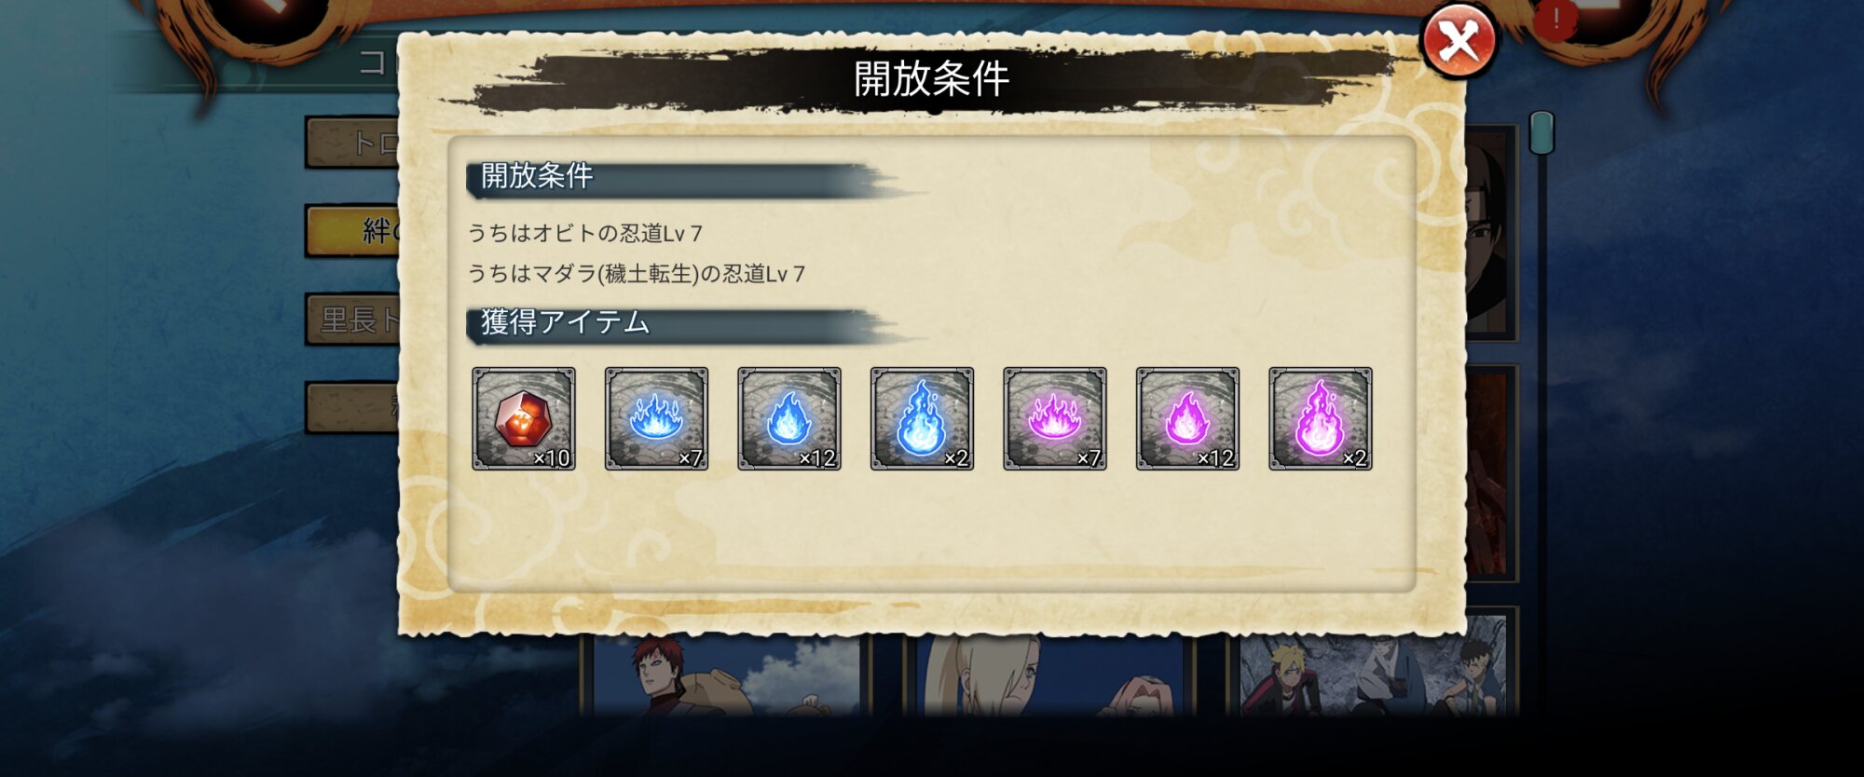
Task: Select the top ト… tab in sidebar
Action: coord(354,143)
